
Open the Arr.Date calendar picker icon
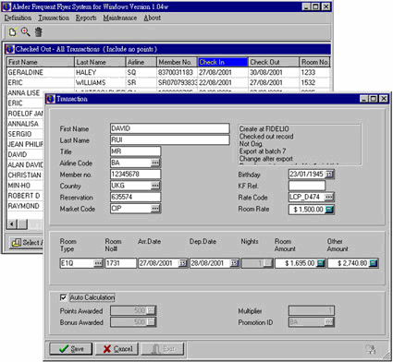click(183, 263)
